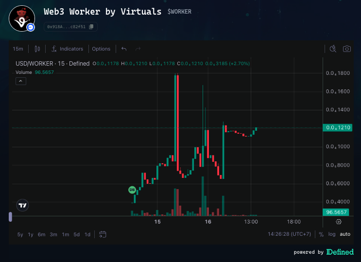Change the candlestick chart type
This screenshot has width=361, height=262.
37,49
